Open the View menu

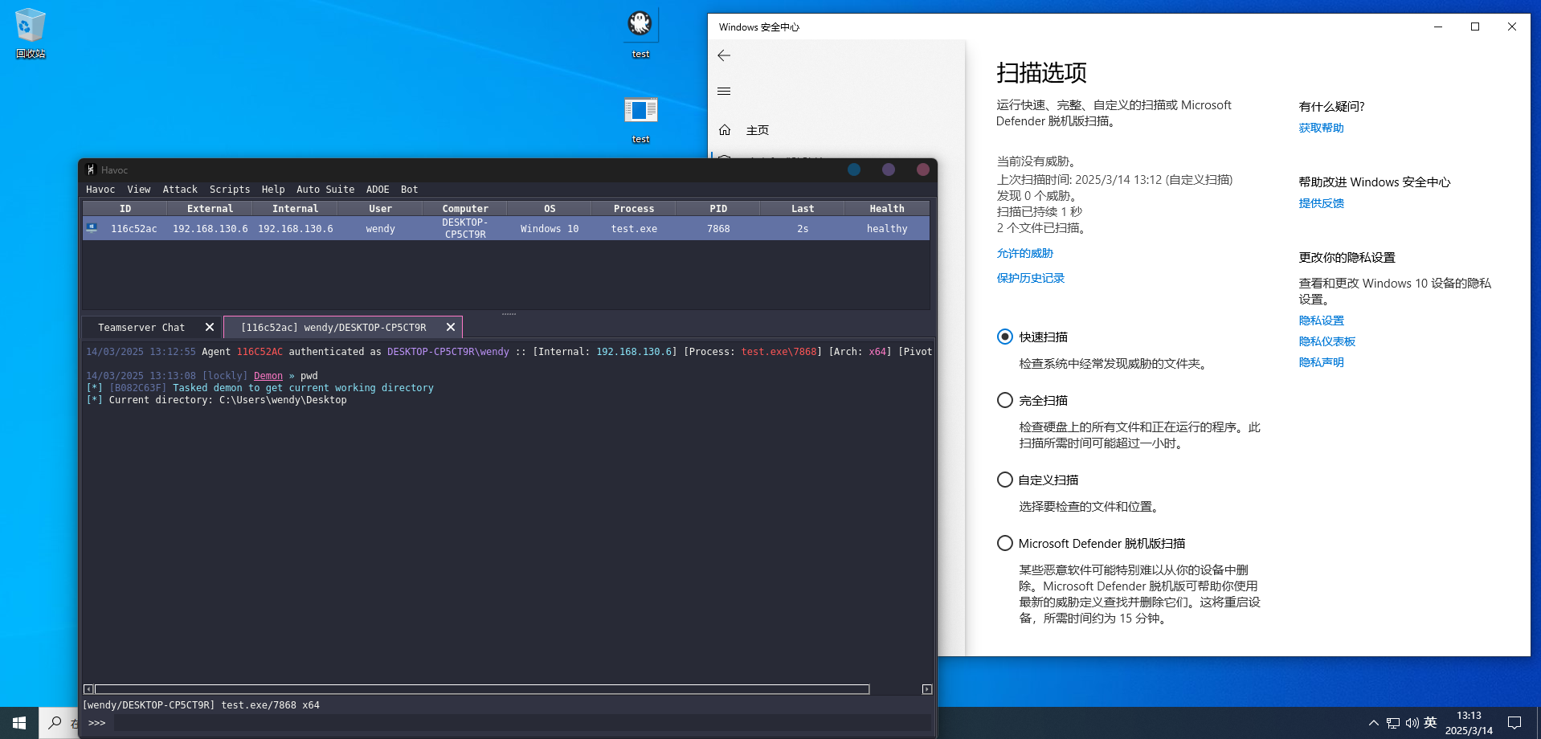coord(139,190)
